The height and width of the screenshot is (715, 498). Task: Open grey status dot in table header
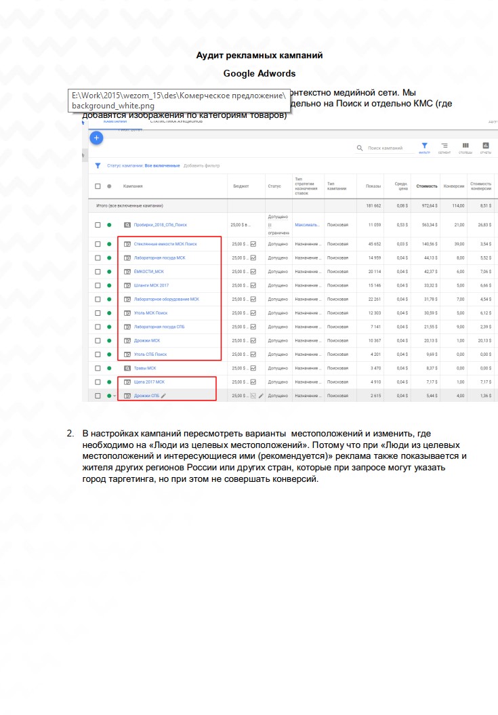pyautogui.click(x=109, y=186)
